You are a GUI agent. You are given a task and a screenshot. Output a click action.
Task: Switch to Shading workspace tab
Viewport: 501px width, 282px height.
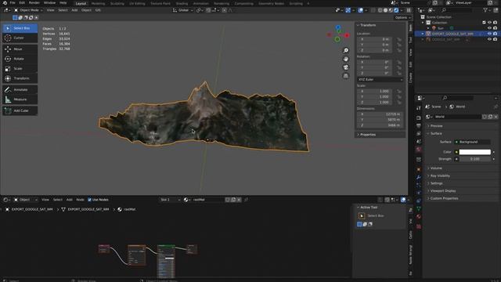182,3
